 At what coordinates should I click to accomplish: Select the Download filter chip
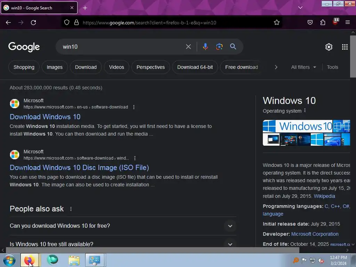[86, 67]
